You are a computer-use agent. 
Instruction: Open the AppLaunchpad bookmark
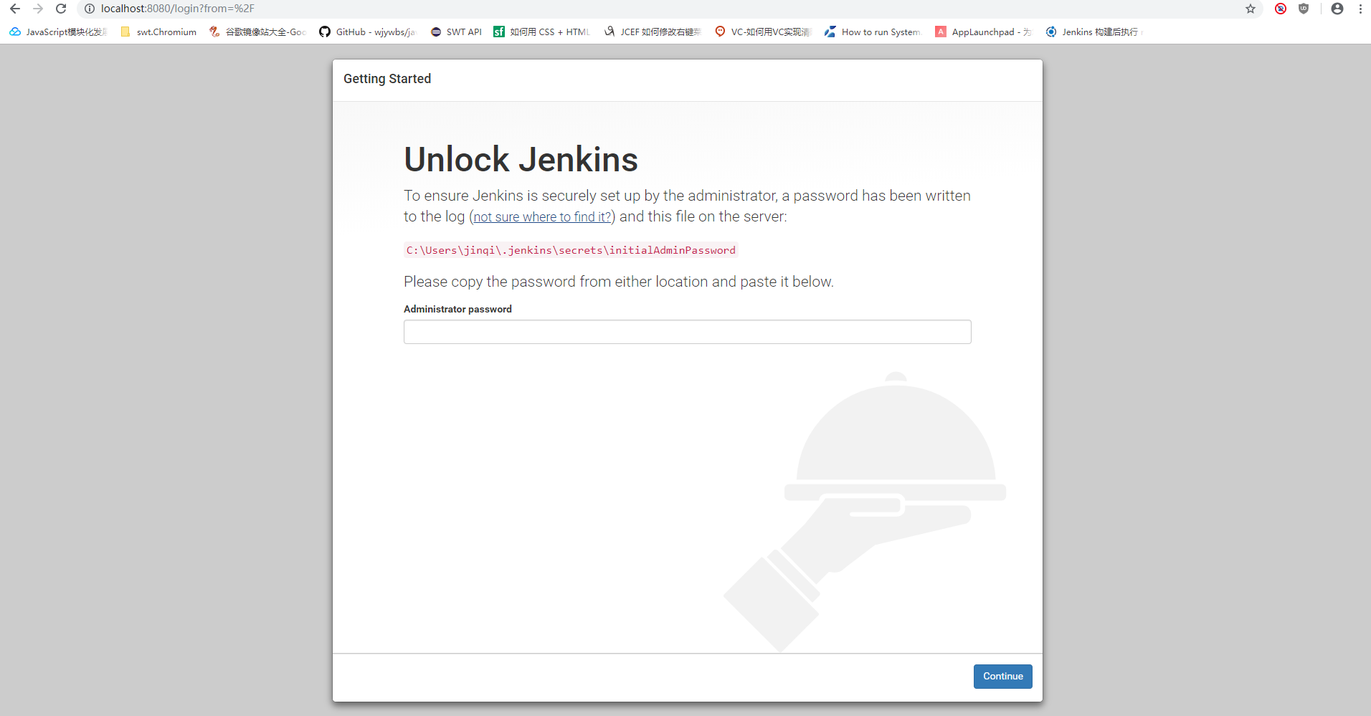tap(984, 32)
